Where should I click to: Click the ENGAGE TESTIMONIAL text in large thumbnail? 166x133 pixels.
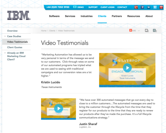tap(127, 71)
